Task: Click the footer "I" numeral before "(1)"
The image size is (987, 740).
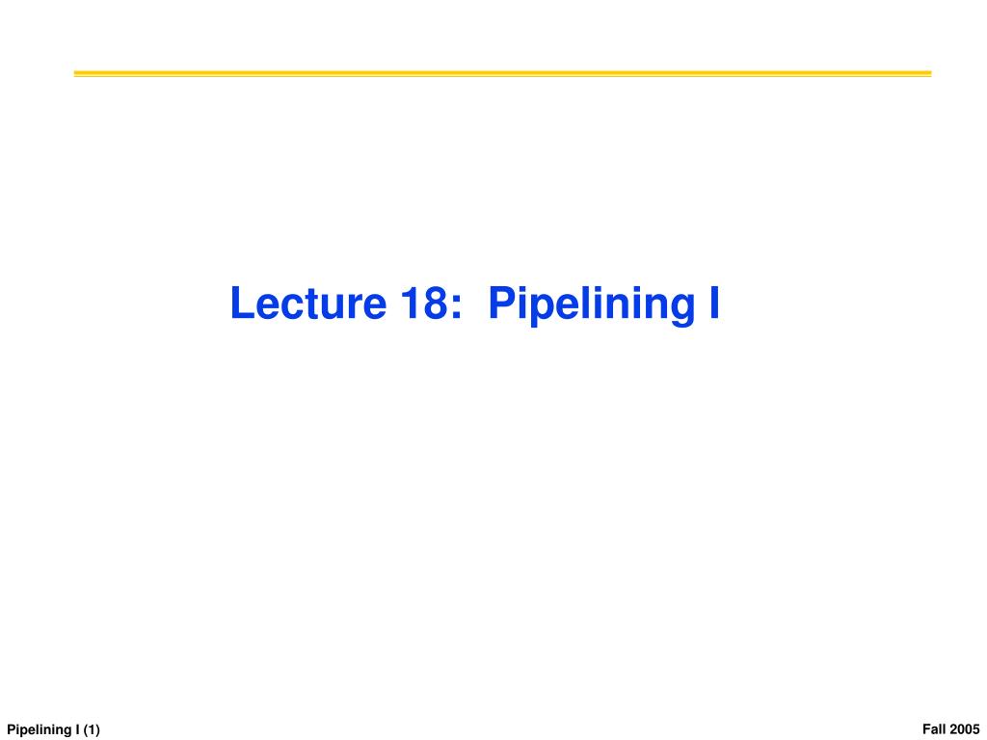Action: click(x=77, y=730)
